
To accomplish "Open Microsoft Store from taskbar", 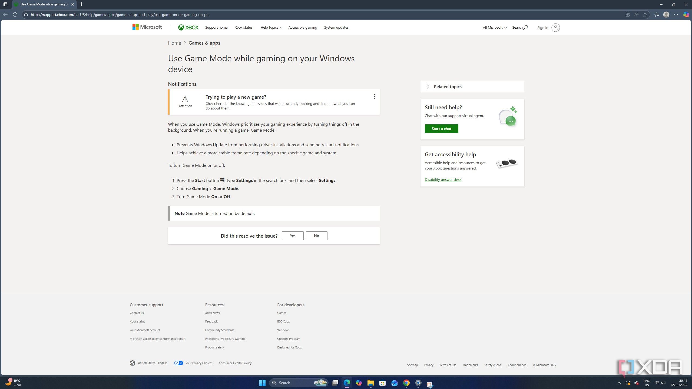I will coord(382,383).
